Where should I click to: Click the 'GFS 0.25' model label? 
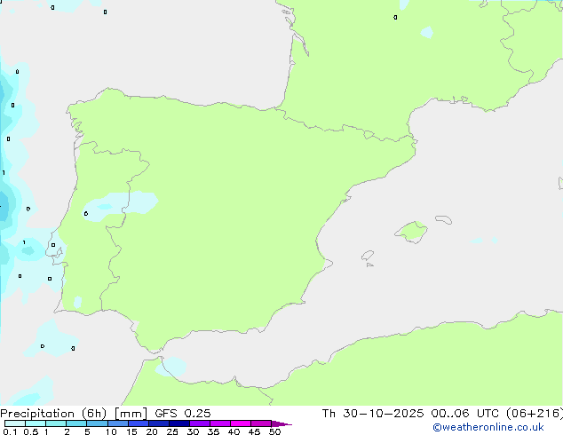tap(183, 414)
